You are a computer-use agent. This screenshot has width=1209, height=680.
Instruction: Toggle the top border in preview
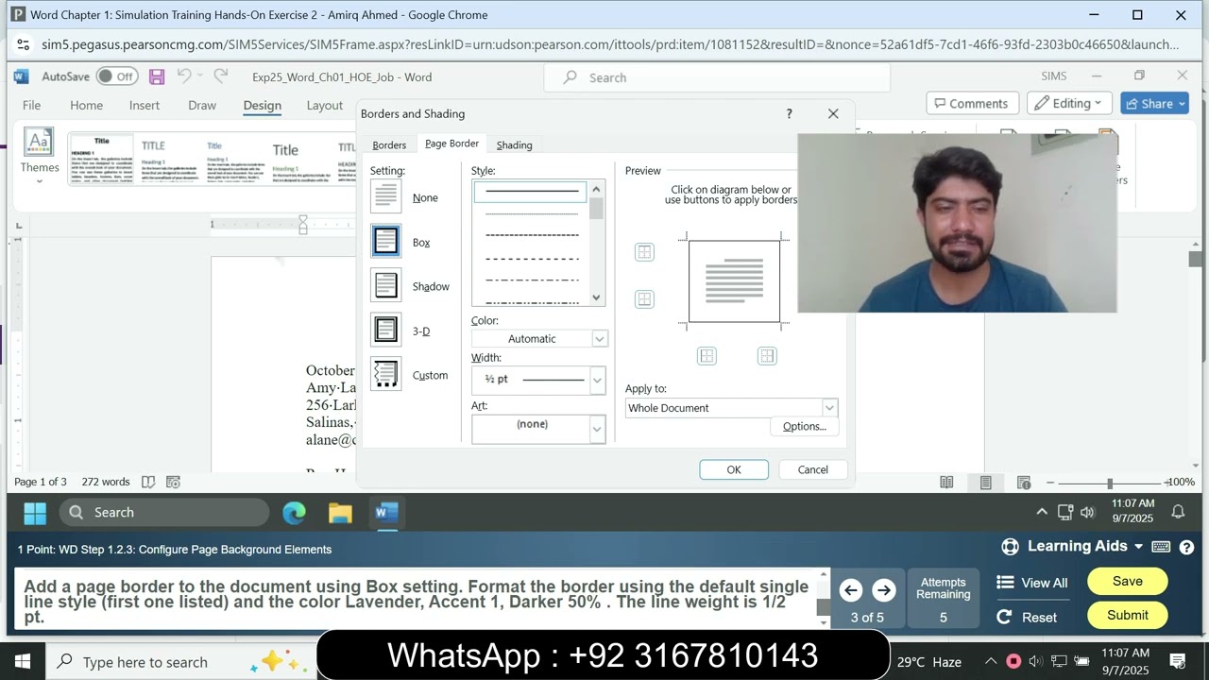pos(644,252)
